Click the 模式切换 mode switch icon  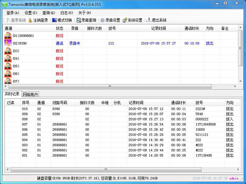tap(54, 20)
